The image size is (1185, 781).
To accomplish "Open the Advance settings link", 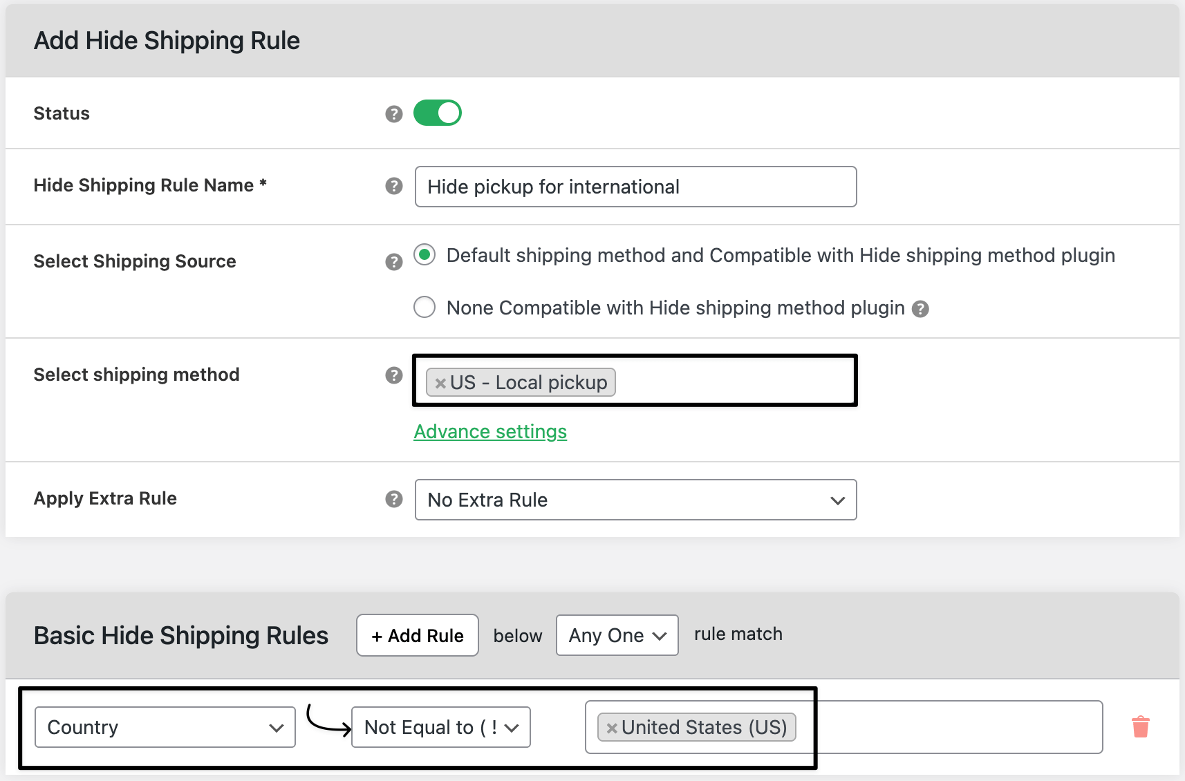I will click(x=490, y=432).
